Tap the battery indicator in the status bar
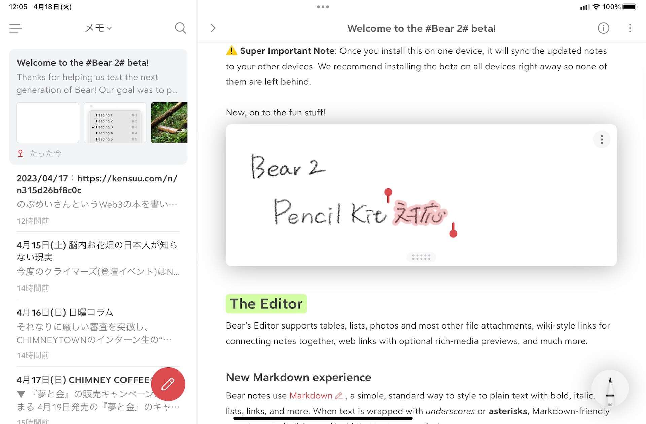Screen dimensions: 646x424 pyautogui.click(x=630, y=7)
